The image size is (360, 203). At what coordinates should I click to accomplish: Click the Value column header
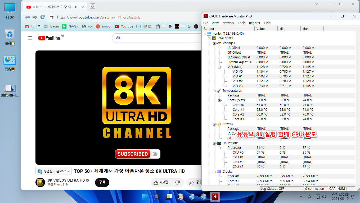(266, 29)
